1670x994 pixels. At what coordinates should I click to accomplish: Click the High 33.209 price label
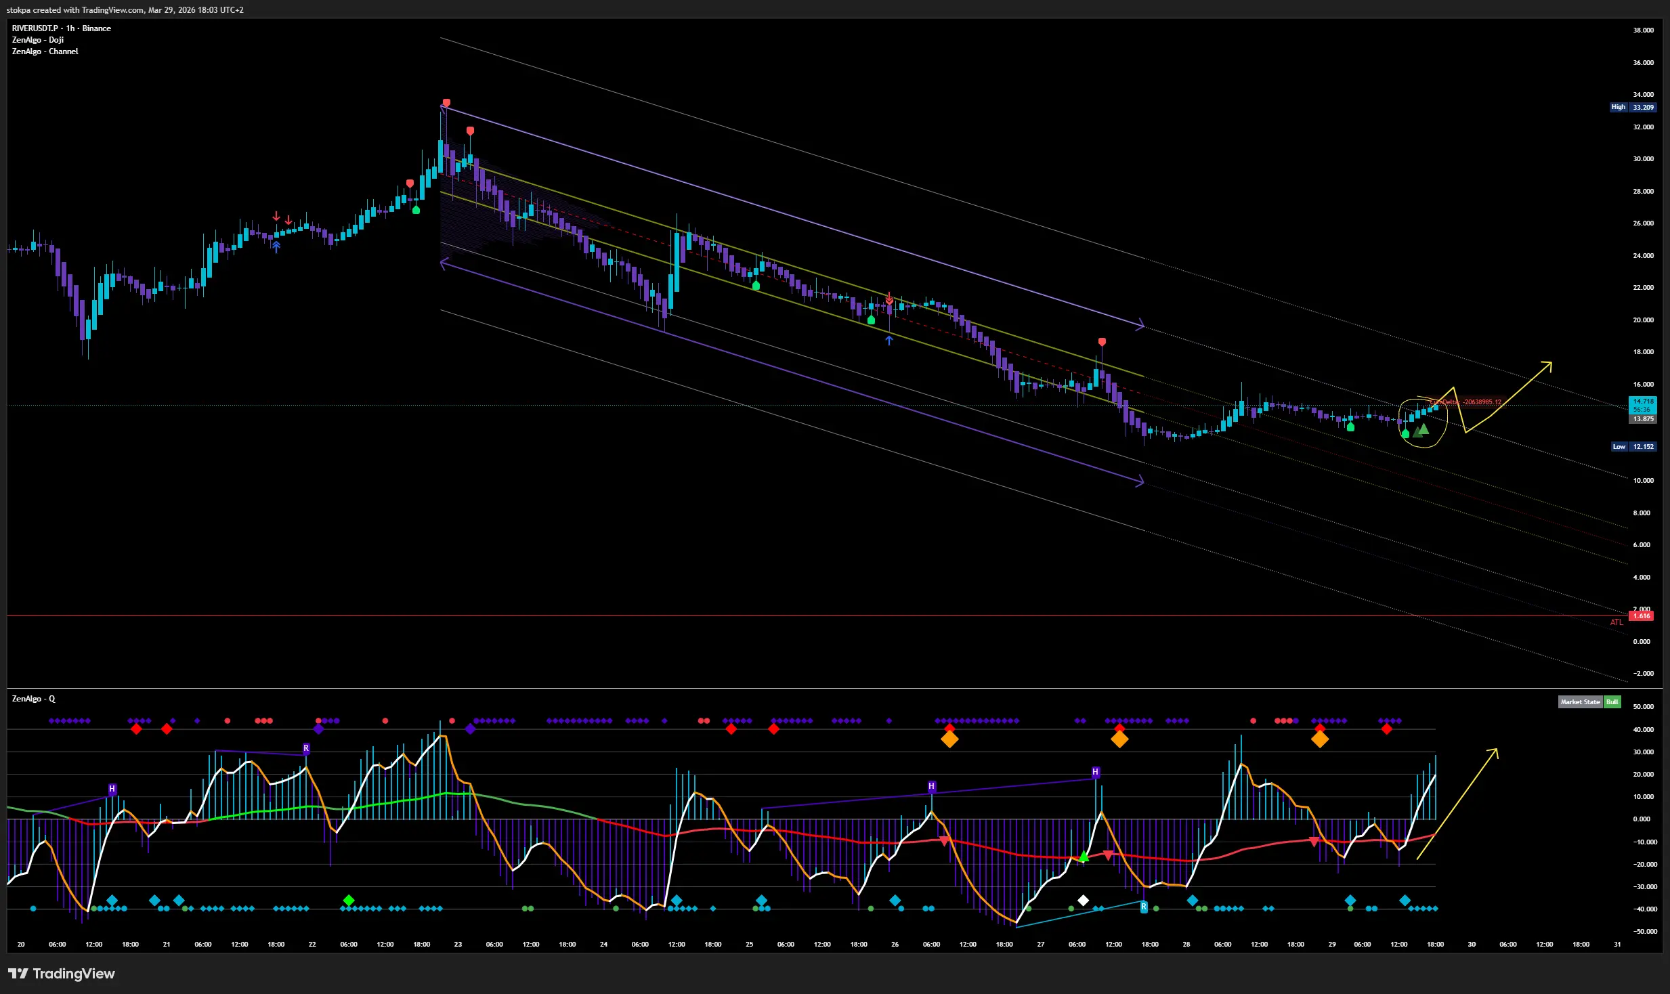point(1632,107)
